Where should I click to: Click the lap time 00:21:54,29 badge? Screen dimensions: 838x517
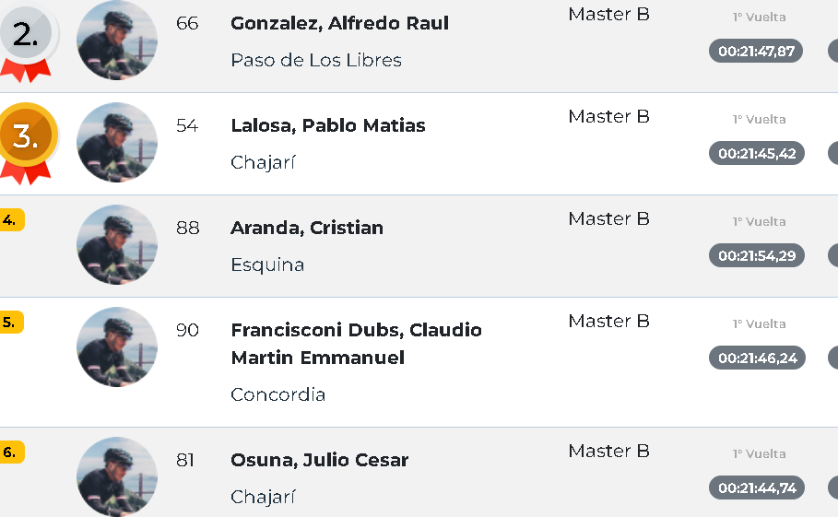[x=756, y=255]
